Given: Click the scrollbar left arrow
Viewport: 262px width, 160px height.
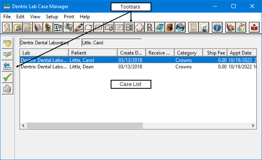Looking at the screenshot, I should point(24,125).
